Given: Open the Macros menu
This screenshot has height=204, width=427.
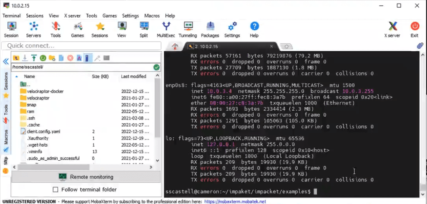Looking at the screenshot, I should coord(152,16).
